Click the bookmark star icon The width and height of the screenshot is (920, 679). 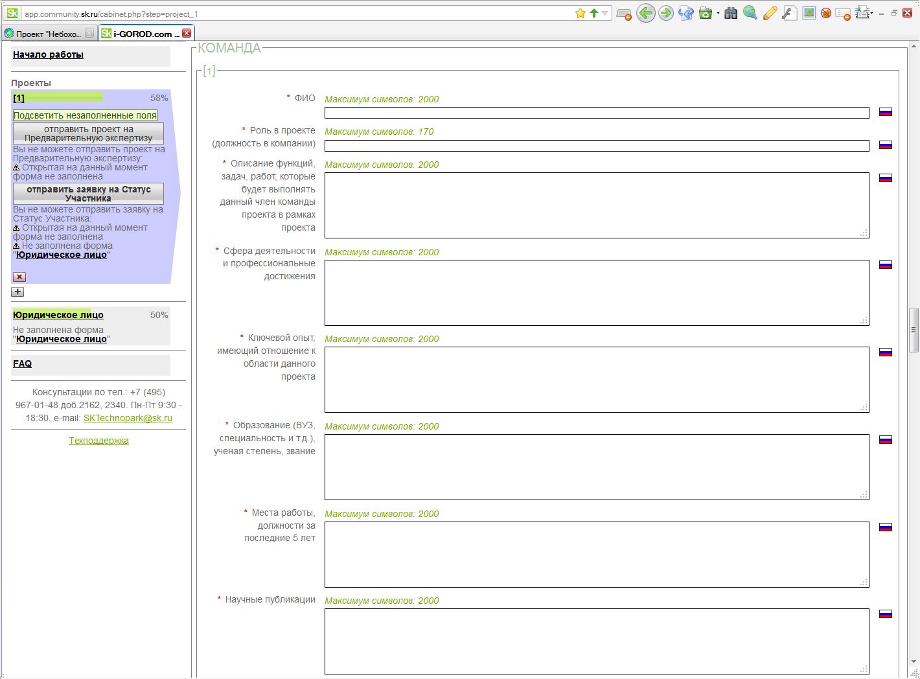581,13
